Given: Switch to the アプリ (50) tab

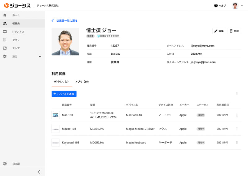Looking at the screenshot, I should (x=82, y=82).
